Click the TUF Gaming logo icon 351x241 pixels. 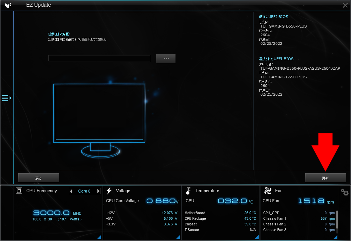7,5
